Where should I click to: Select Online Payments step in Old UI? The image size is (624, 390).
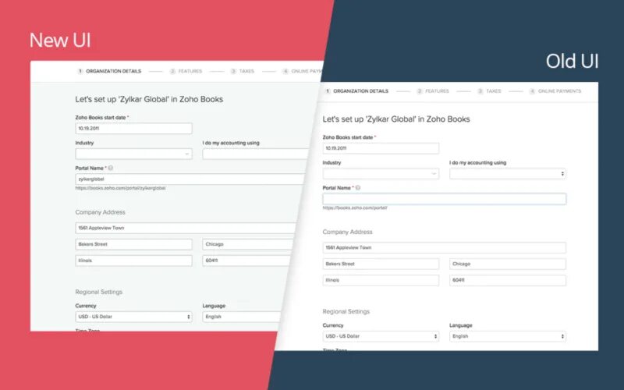click(x=555, y=91)
